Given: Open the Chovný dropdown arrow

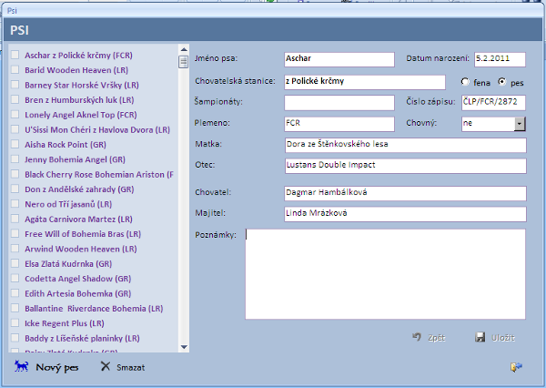Looking at the screenshot, I should [520, 124].
